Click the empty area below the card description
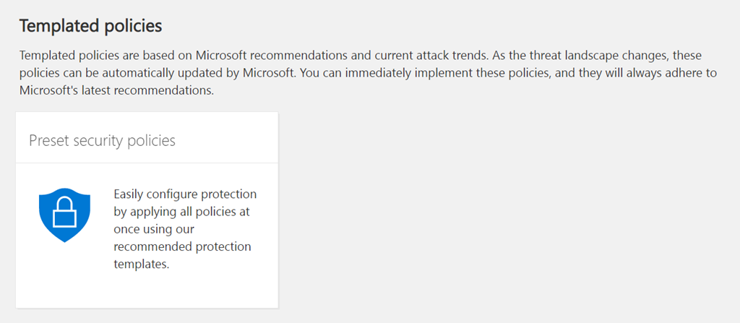Viewport: 740px width, 323px height. 147,290
